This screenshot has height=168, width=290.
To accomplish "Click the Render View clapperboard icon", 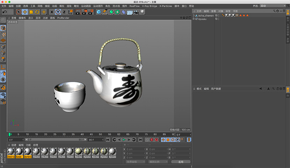I will point(77,12).
